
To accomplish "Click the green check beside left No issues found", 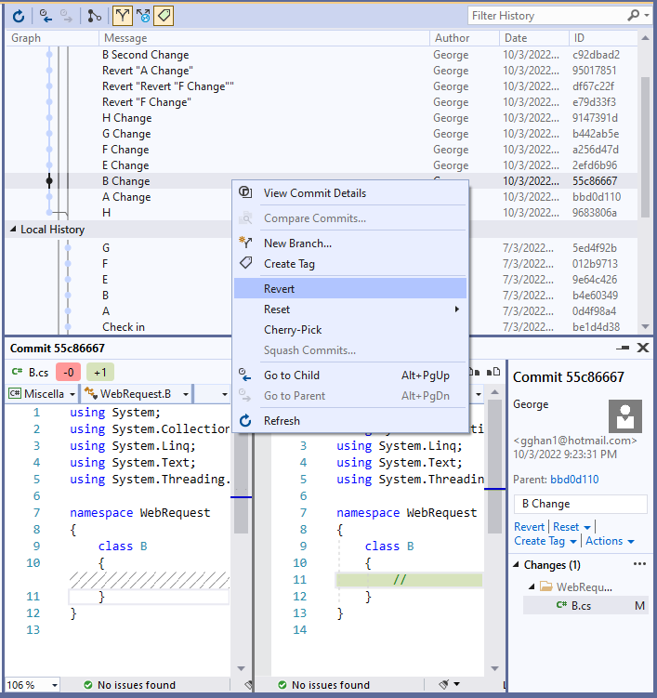I will [88, 685].
